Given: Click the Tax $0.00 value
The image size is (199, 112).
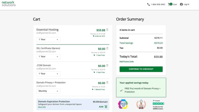Looking at the screenshot, I should click(x=160, y=48).
